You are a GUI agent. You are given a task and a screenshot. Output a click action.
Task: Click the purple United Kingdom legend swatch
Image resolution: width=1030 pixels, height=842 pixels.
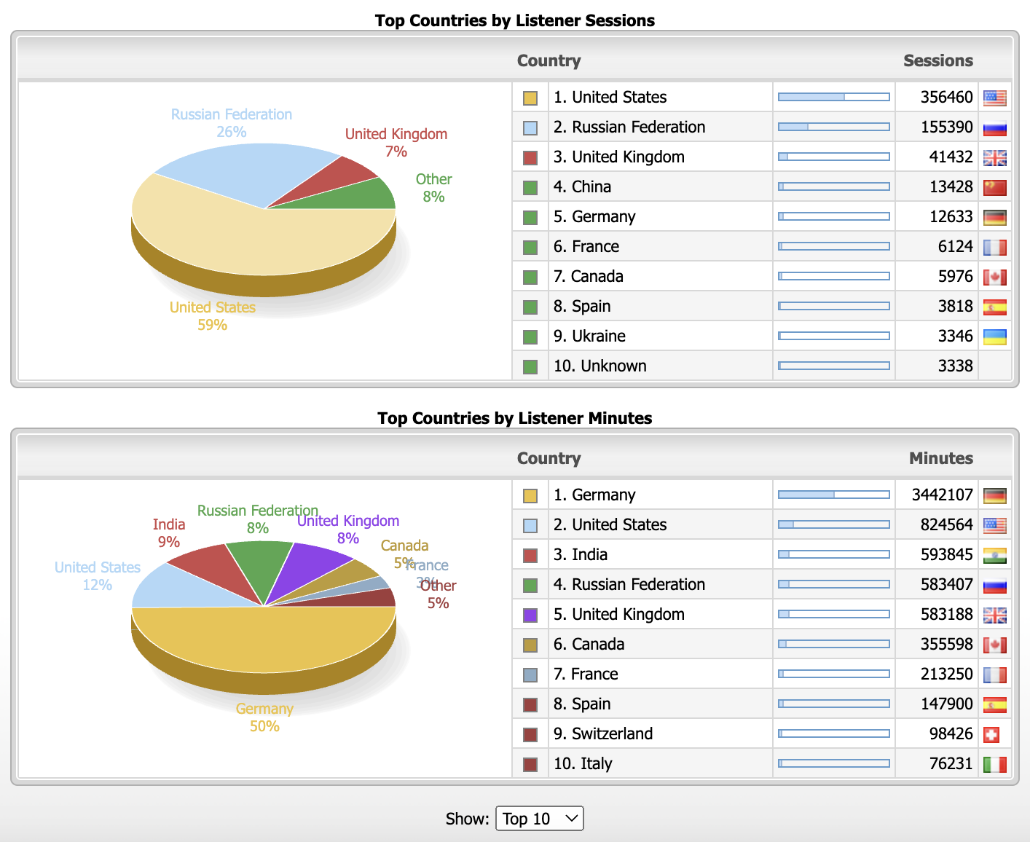coord(530,615)
